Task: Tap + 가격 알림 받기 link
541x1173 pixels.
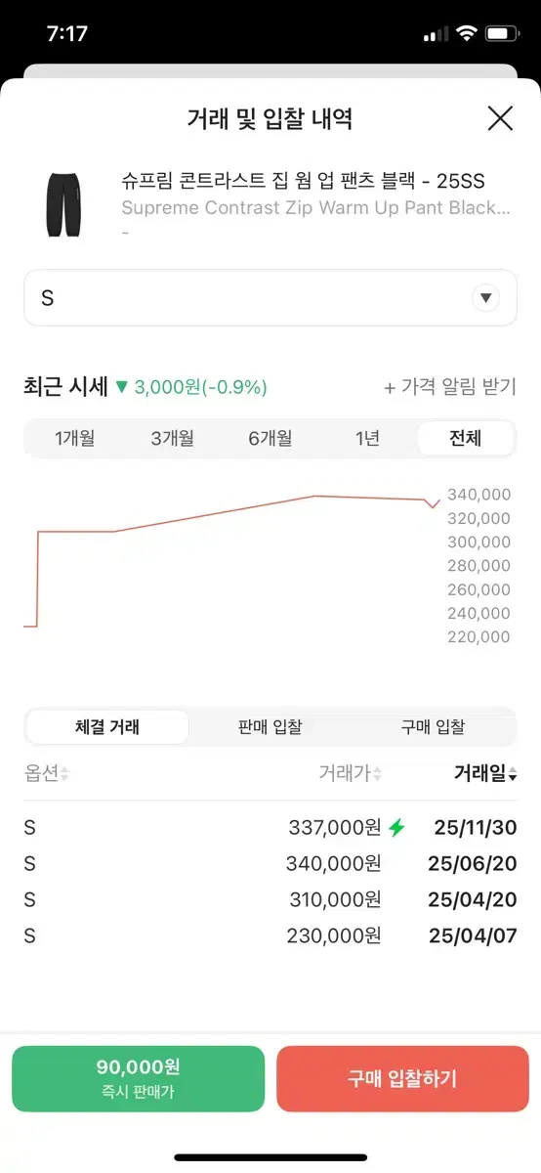Action: pos(450,387)
